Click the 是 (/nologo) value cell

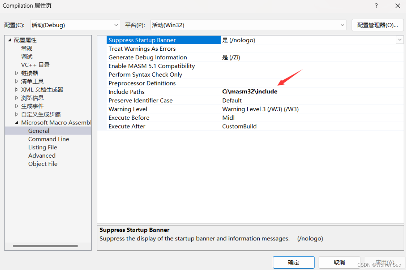coord(308,40)
